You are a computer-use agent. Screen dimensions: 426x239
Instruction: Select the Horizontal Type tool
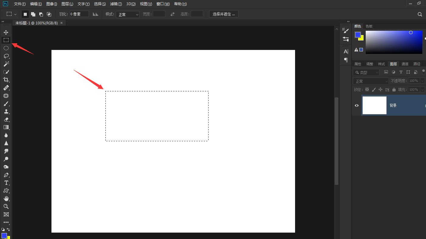coord(6,183)
